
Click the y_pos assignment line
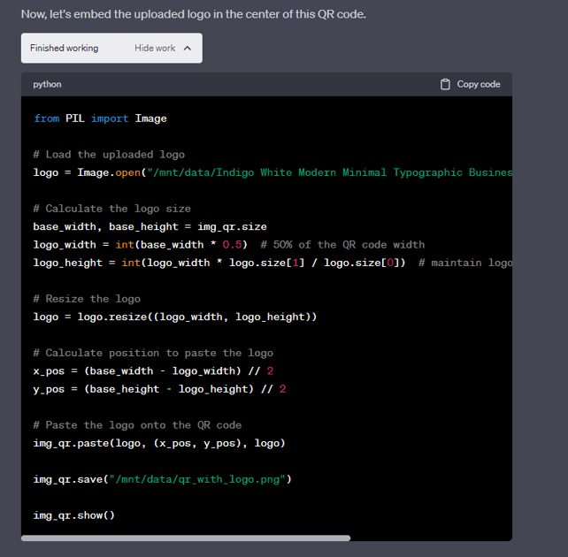pos(160,389)
